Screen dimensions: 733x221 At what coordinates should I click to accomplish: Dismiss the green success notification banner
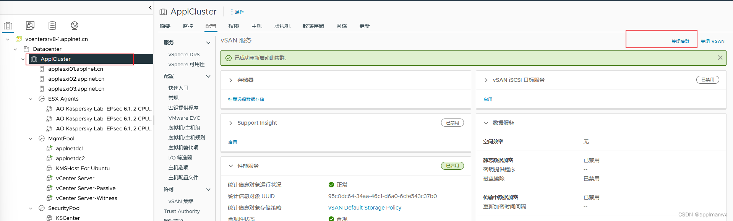[720, 58]
